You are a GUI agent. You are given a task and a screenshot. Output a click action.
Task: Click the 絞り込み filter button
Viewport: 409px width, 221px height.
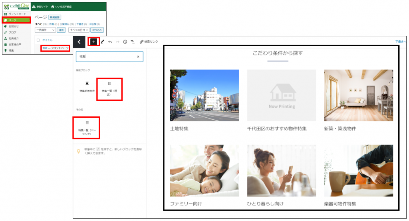point(97,30)
